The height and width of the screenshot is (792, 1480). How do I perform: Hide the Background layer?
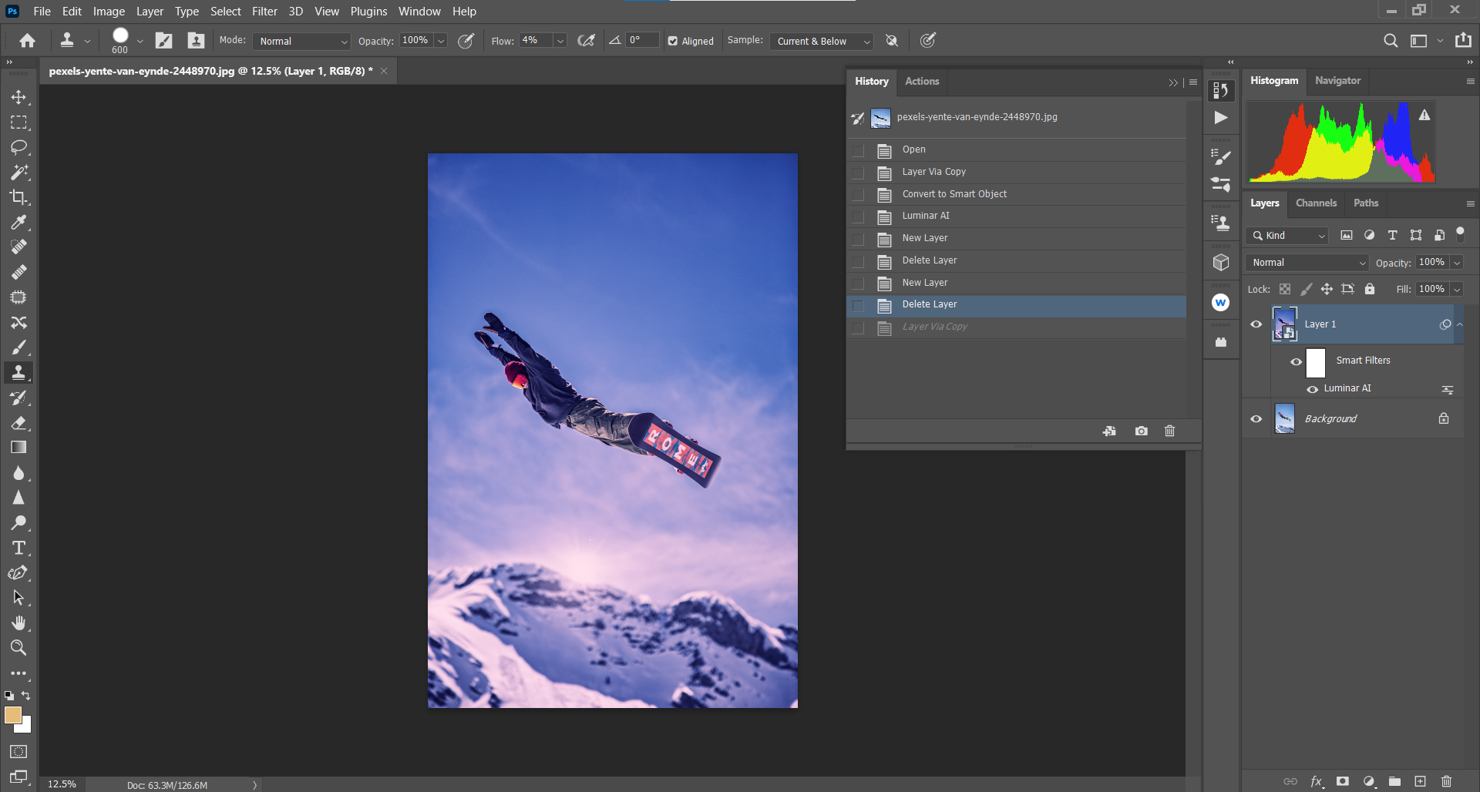pyautogui.click(x=1256, y=418)
